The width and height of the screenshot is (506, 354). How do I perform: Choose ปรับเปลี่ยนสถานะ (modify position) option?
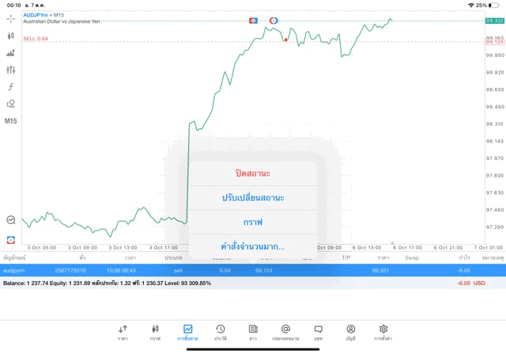click(252, 197)
